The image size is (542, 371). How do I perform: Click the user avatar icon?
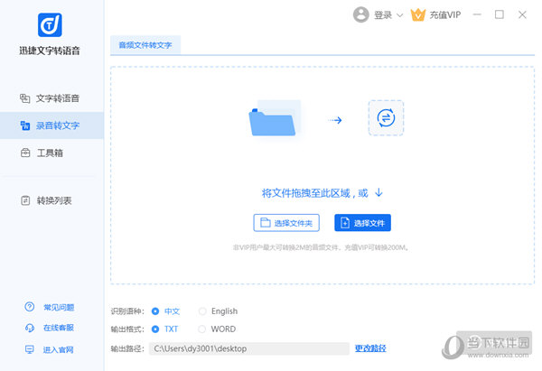pyautogui.click(x=361, y=14)
